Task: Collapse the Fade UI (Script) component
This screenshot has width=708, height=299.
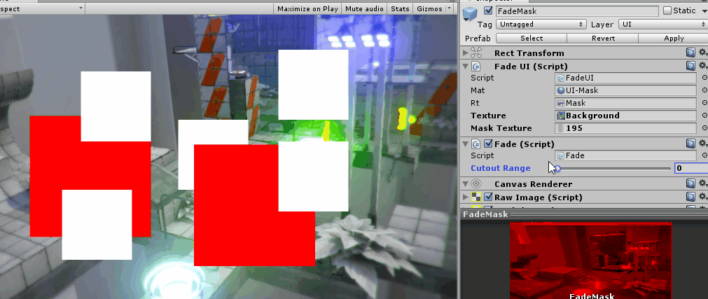Action: coord(466,67)
